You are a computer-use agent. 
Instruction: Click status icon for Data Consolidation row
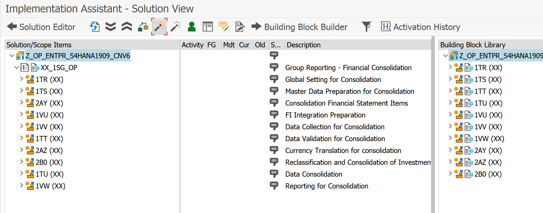(x=274, y=174)
